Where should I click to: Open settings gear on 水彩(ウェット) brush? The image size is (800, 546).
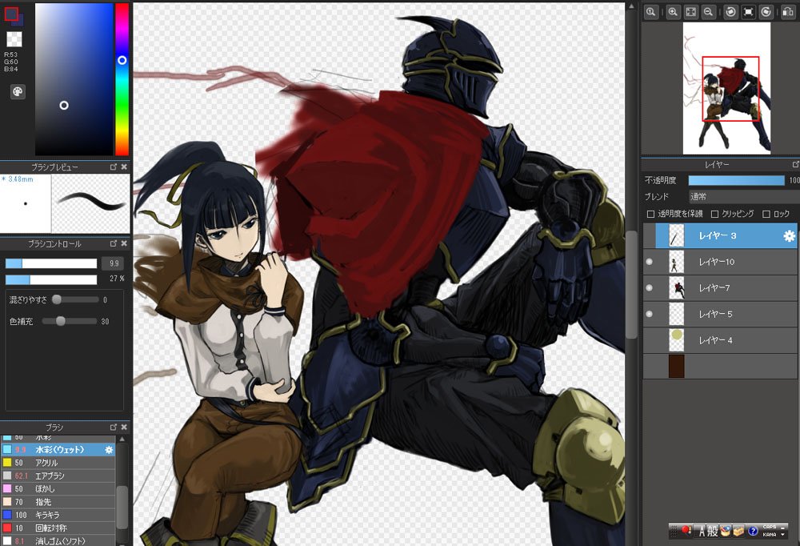tap(109, 450)
